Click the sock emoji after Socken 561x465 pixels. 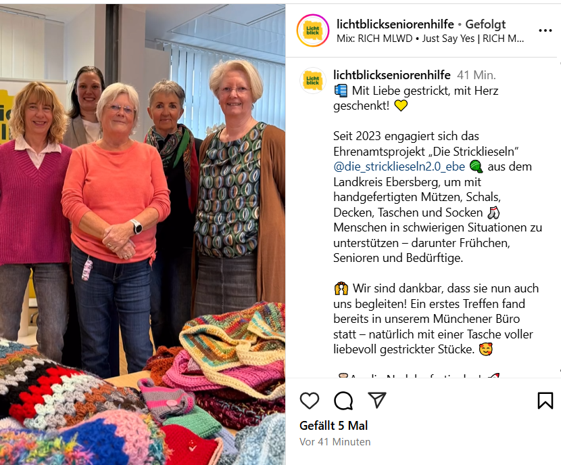click(x=493, y=213)
